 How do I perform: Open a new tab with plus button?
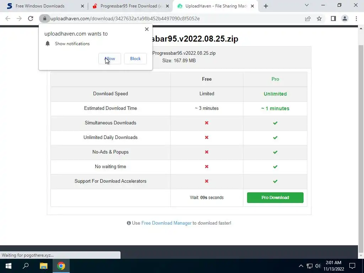coord(266,6)
